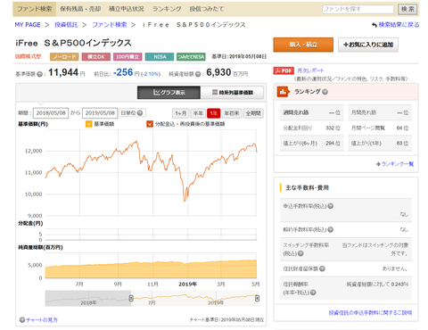428x330 pixels.
Task: Click the 6,930 net assets value
Action: click(218, 72)
